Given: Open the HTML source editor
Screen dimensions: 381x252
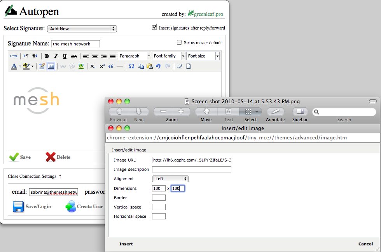Looking at the screenshot, I should [14, 56].
